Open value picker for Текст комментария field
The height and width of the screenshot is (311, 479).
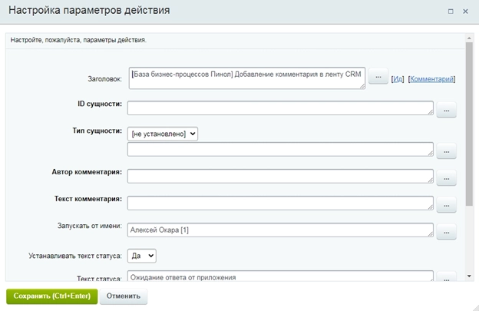coord(446,205)
